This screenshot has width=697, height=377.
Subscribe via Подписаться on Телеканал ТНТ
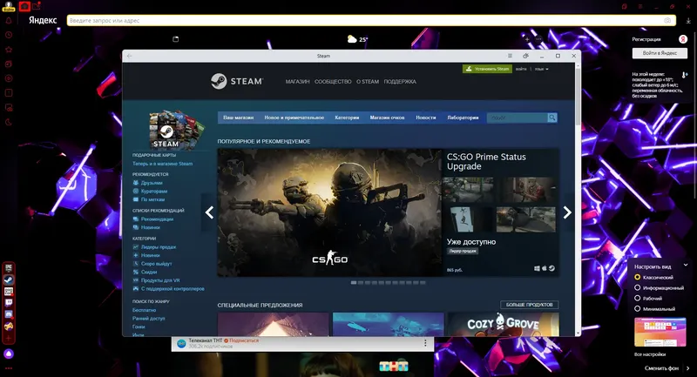(244, 340)
